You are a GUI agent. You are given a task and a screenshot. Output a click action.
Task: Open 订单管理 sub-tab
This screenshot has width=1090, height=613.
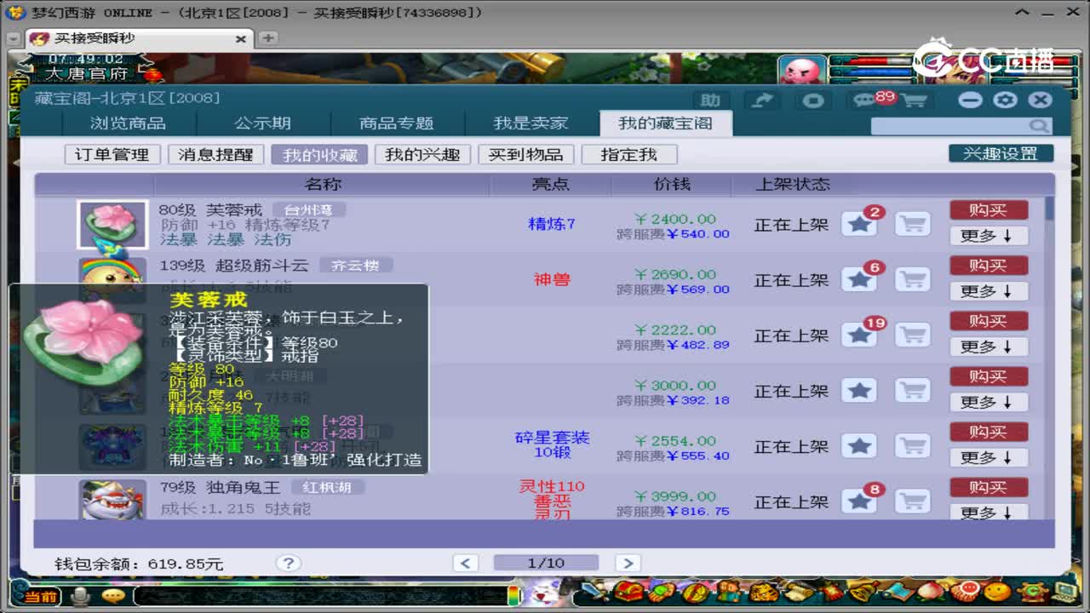coord(112,155)
